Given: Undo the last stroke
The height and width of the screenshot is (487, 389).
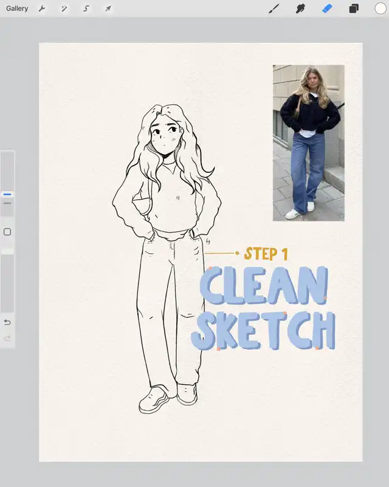Looking at the screenshot, I should [7, 322].
